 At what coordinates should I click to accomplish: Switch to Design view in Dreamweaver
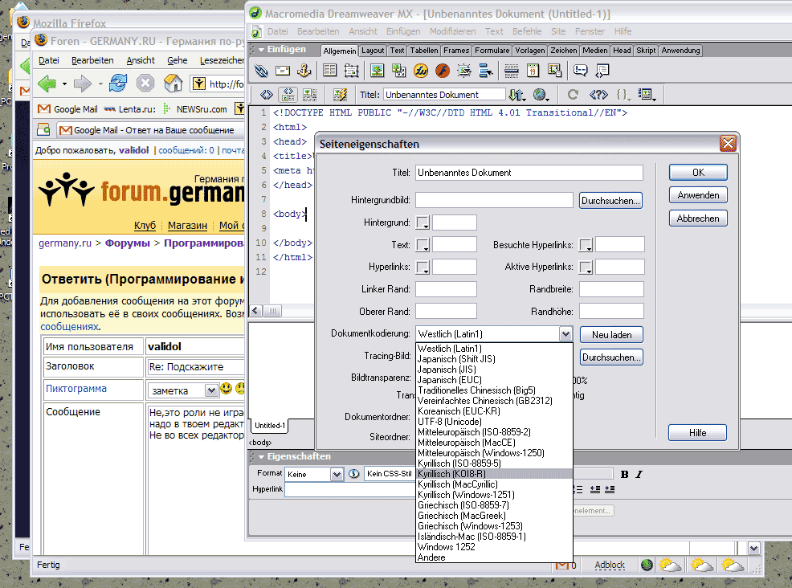pos(309,95)
